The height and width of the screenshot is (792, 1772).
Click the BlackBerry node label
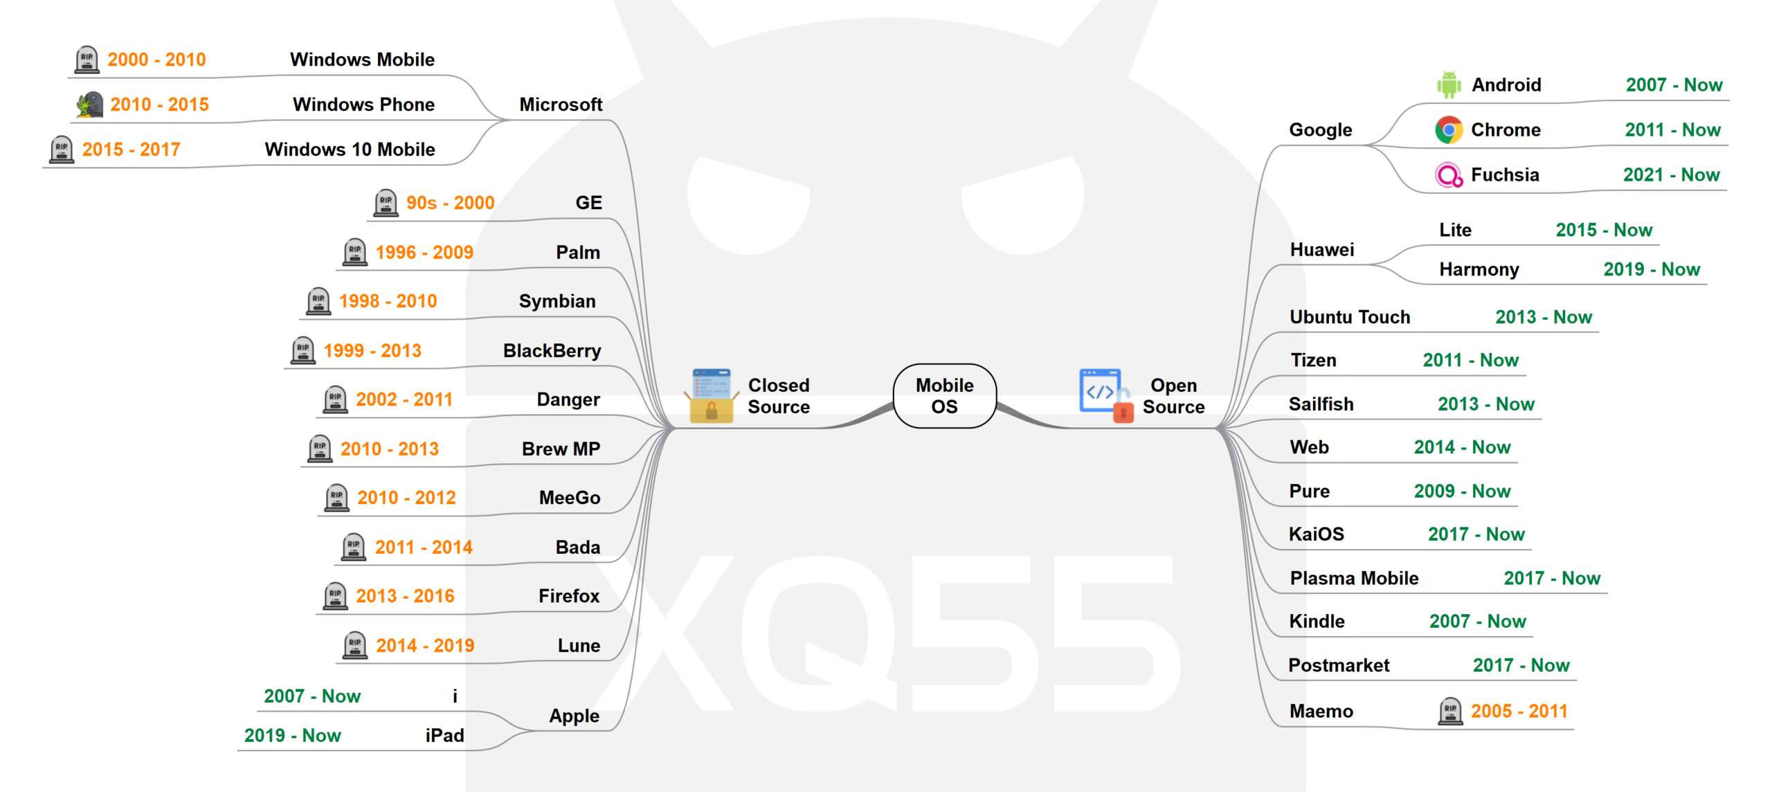(x=552, y=351)
